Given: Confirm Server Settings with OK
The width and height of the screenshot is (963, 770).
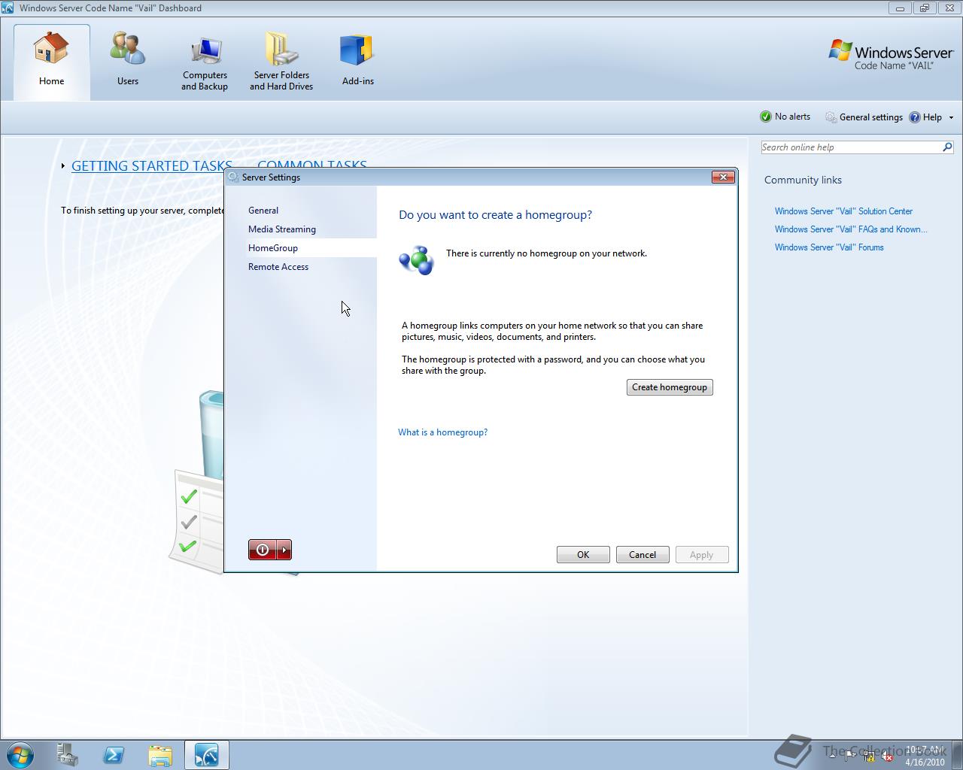Looking at the screenshot, I should [583, 555].
